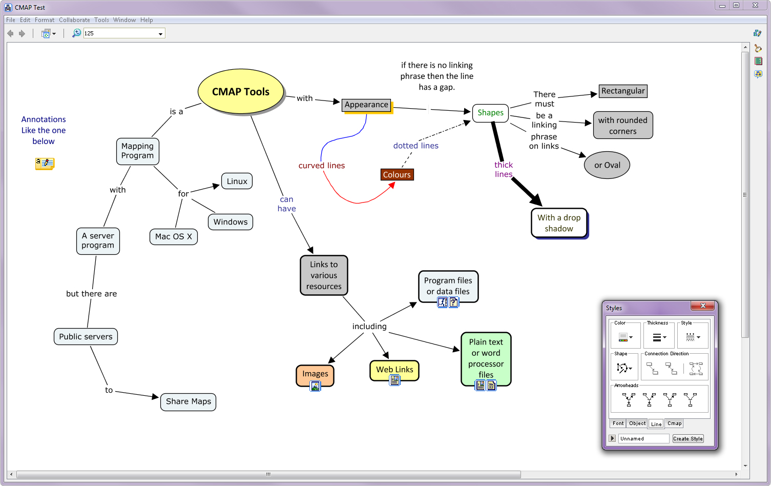Screen dimensions: 771x486
Task: Select one-way connection direction icon
Action: click(652, 368)
